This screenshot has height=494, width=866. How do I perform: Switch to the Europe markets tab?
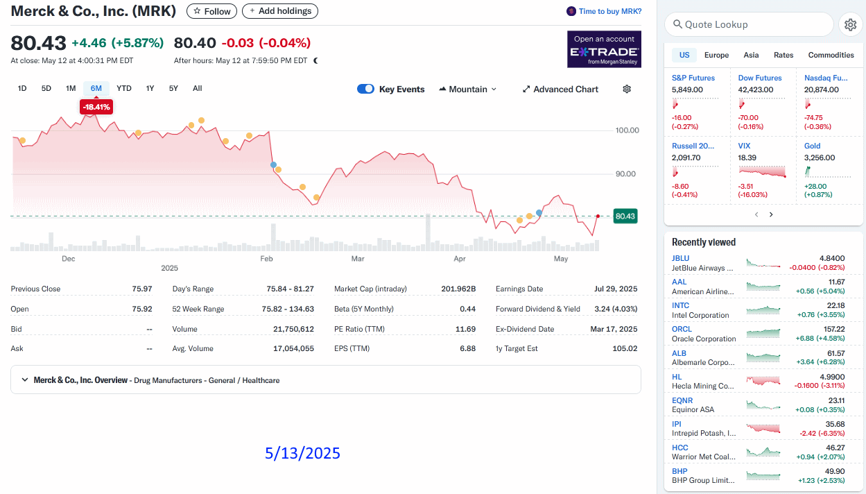coord(716,55)
